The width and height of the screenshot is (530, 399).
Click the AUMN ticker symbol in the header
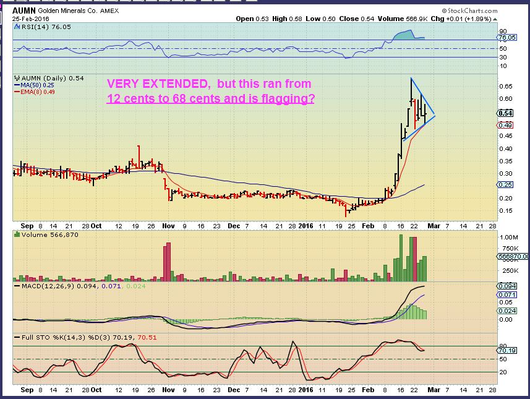[24, 11]
